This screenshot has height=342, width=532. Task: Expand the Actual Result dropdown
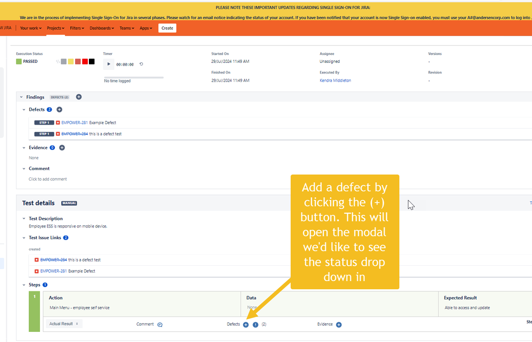64,324
